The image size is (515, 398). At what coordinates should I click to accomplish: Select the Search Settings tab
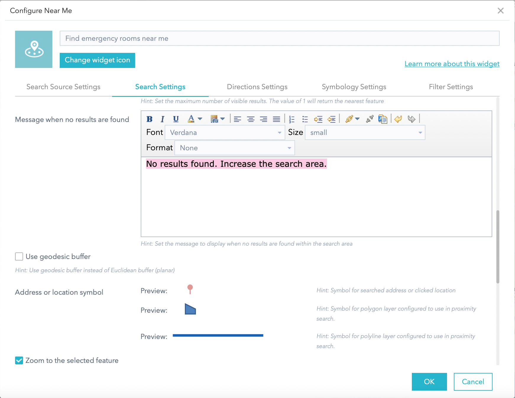[x=160, y=87]
